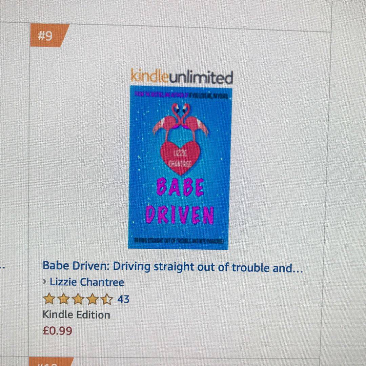The height and width of the screenshot is (366, 366).
Task: Expand the chevron beside Lizzie Chantree
Action: (45, 282)
